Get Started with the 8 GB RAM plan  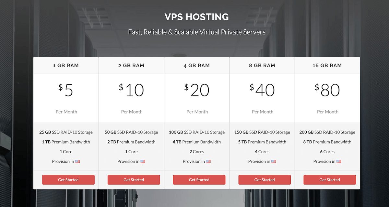(x=265, y=180)
